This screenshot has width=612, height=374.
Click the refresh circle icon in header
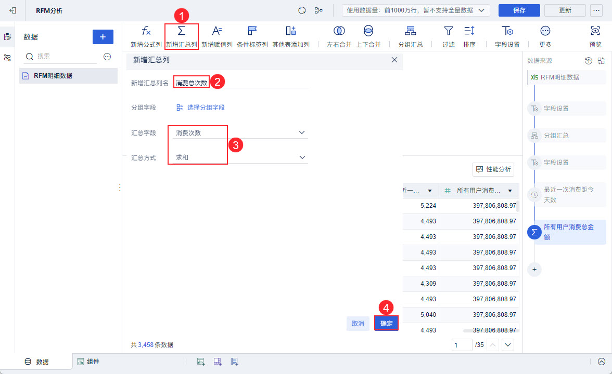[x=302, y=10]
